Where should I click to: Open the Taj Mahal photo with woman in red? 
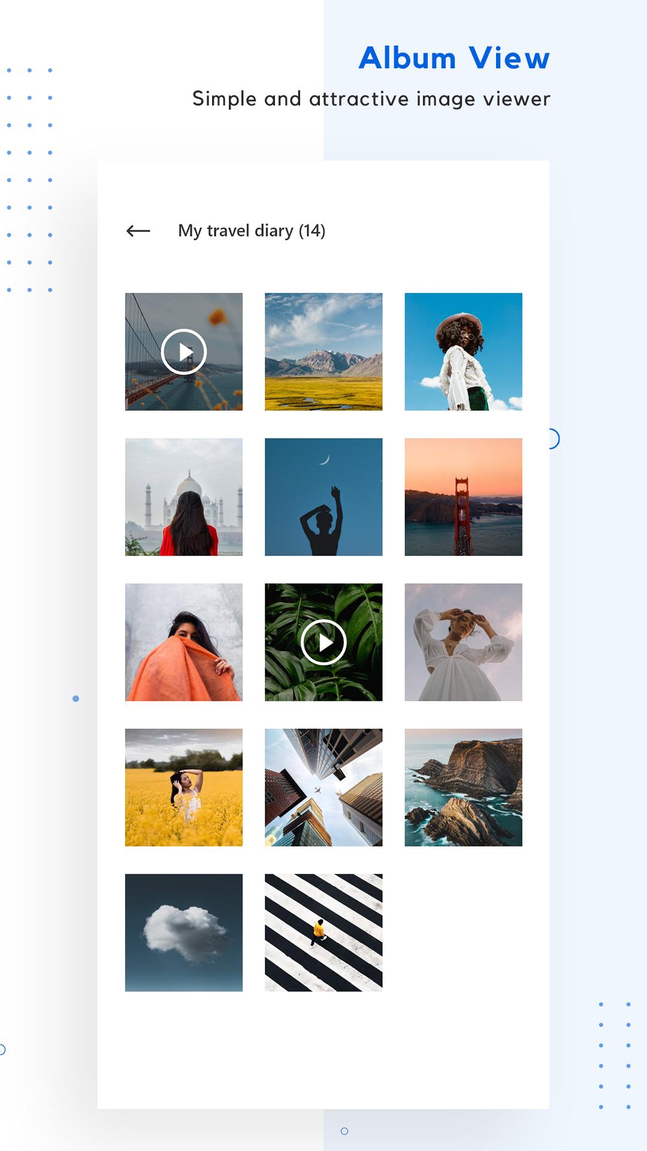[184, 497]
